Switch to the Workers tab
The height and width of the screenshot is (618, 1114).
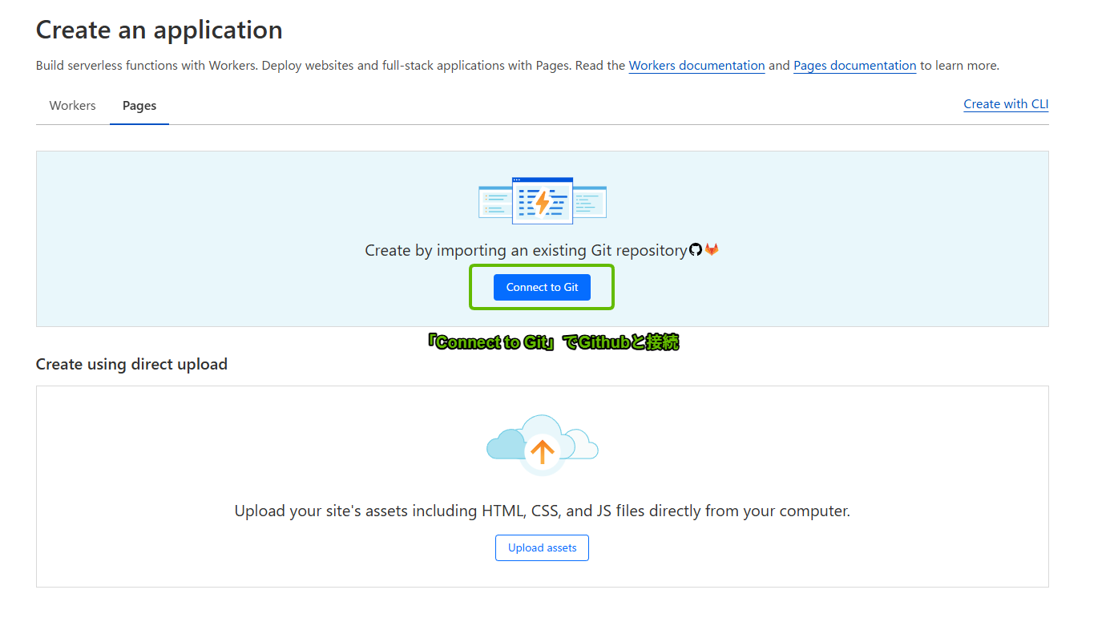72,106
